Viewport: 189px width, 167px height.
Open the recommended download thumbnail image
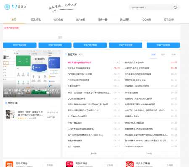[x=10, y=114]
